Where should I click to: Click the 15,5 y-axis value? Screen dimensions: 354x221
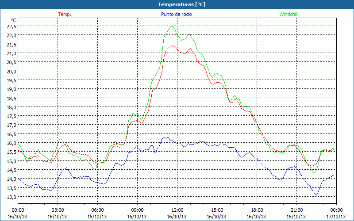12,152
